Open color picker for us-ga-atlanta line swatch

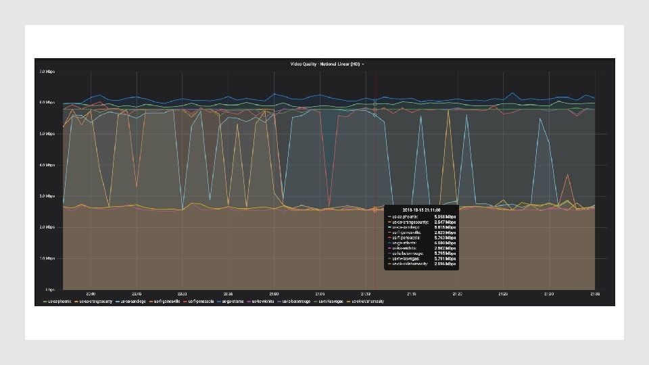[x=219, y=301]
